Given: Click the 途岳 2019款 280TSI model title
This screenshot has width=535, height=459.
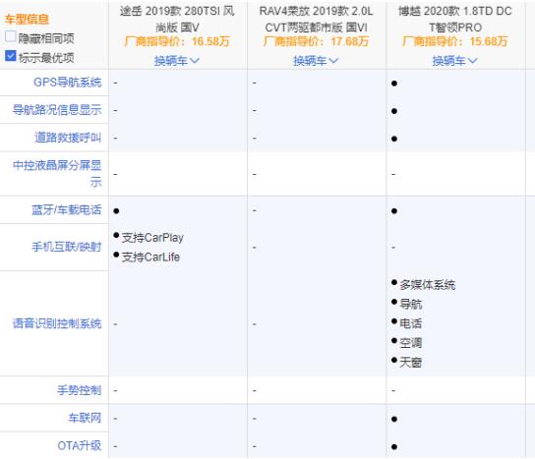Looking at the screenshot, I should click(x=177, y=19).
